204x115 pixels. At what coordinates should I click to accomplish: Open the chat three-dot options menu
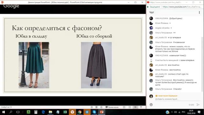coord(199,12)
